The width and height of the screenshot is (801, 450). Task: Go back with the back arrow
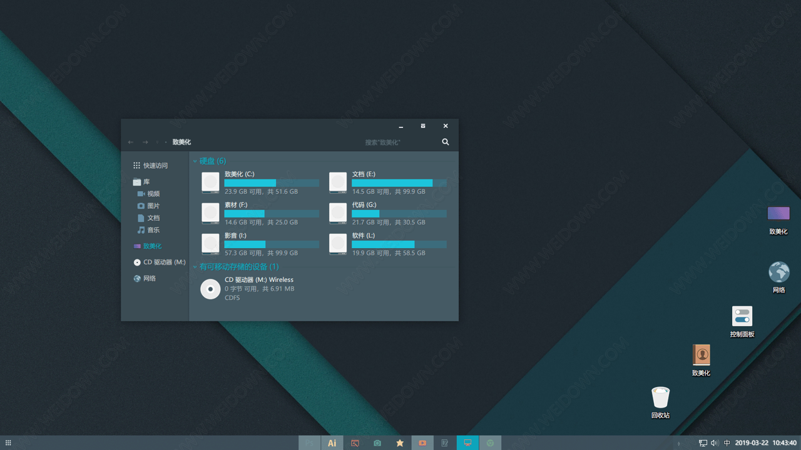[131, 142]
